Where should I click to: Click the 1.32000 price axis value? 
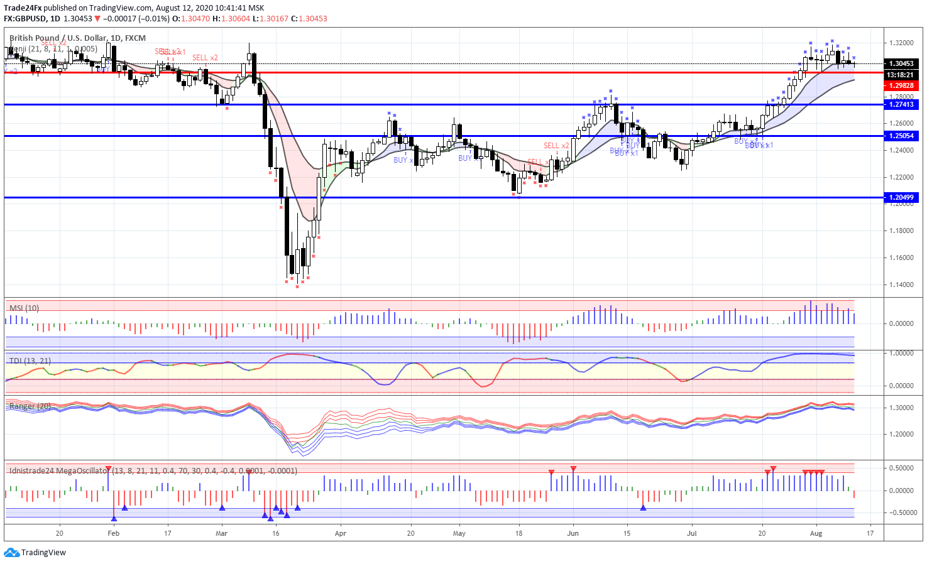tap(901, 43)
